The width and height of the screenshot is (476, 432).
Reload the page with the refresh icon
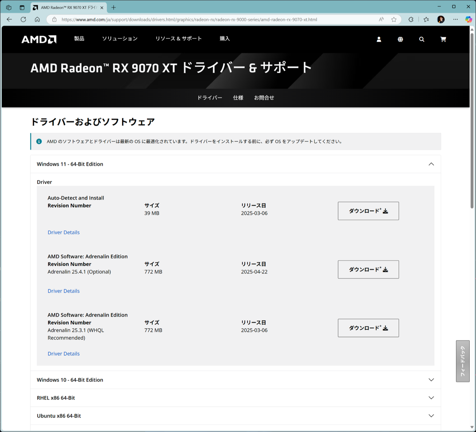[x=23, y=19]
